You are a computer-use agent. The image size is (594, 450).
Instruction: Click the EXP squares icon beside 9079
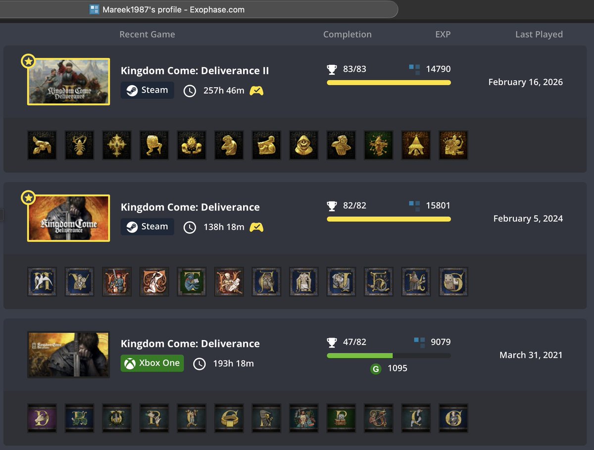pyautogui.click(x=419, y=342)
